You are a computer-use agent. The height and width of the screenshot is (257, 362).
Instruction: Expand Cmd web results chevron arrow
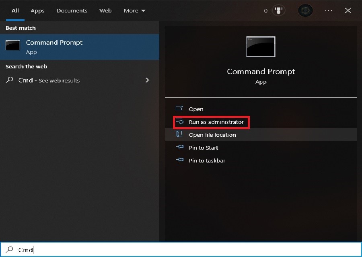point(147,80)
